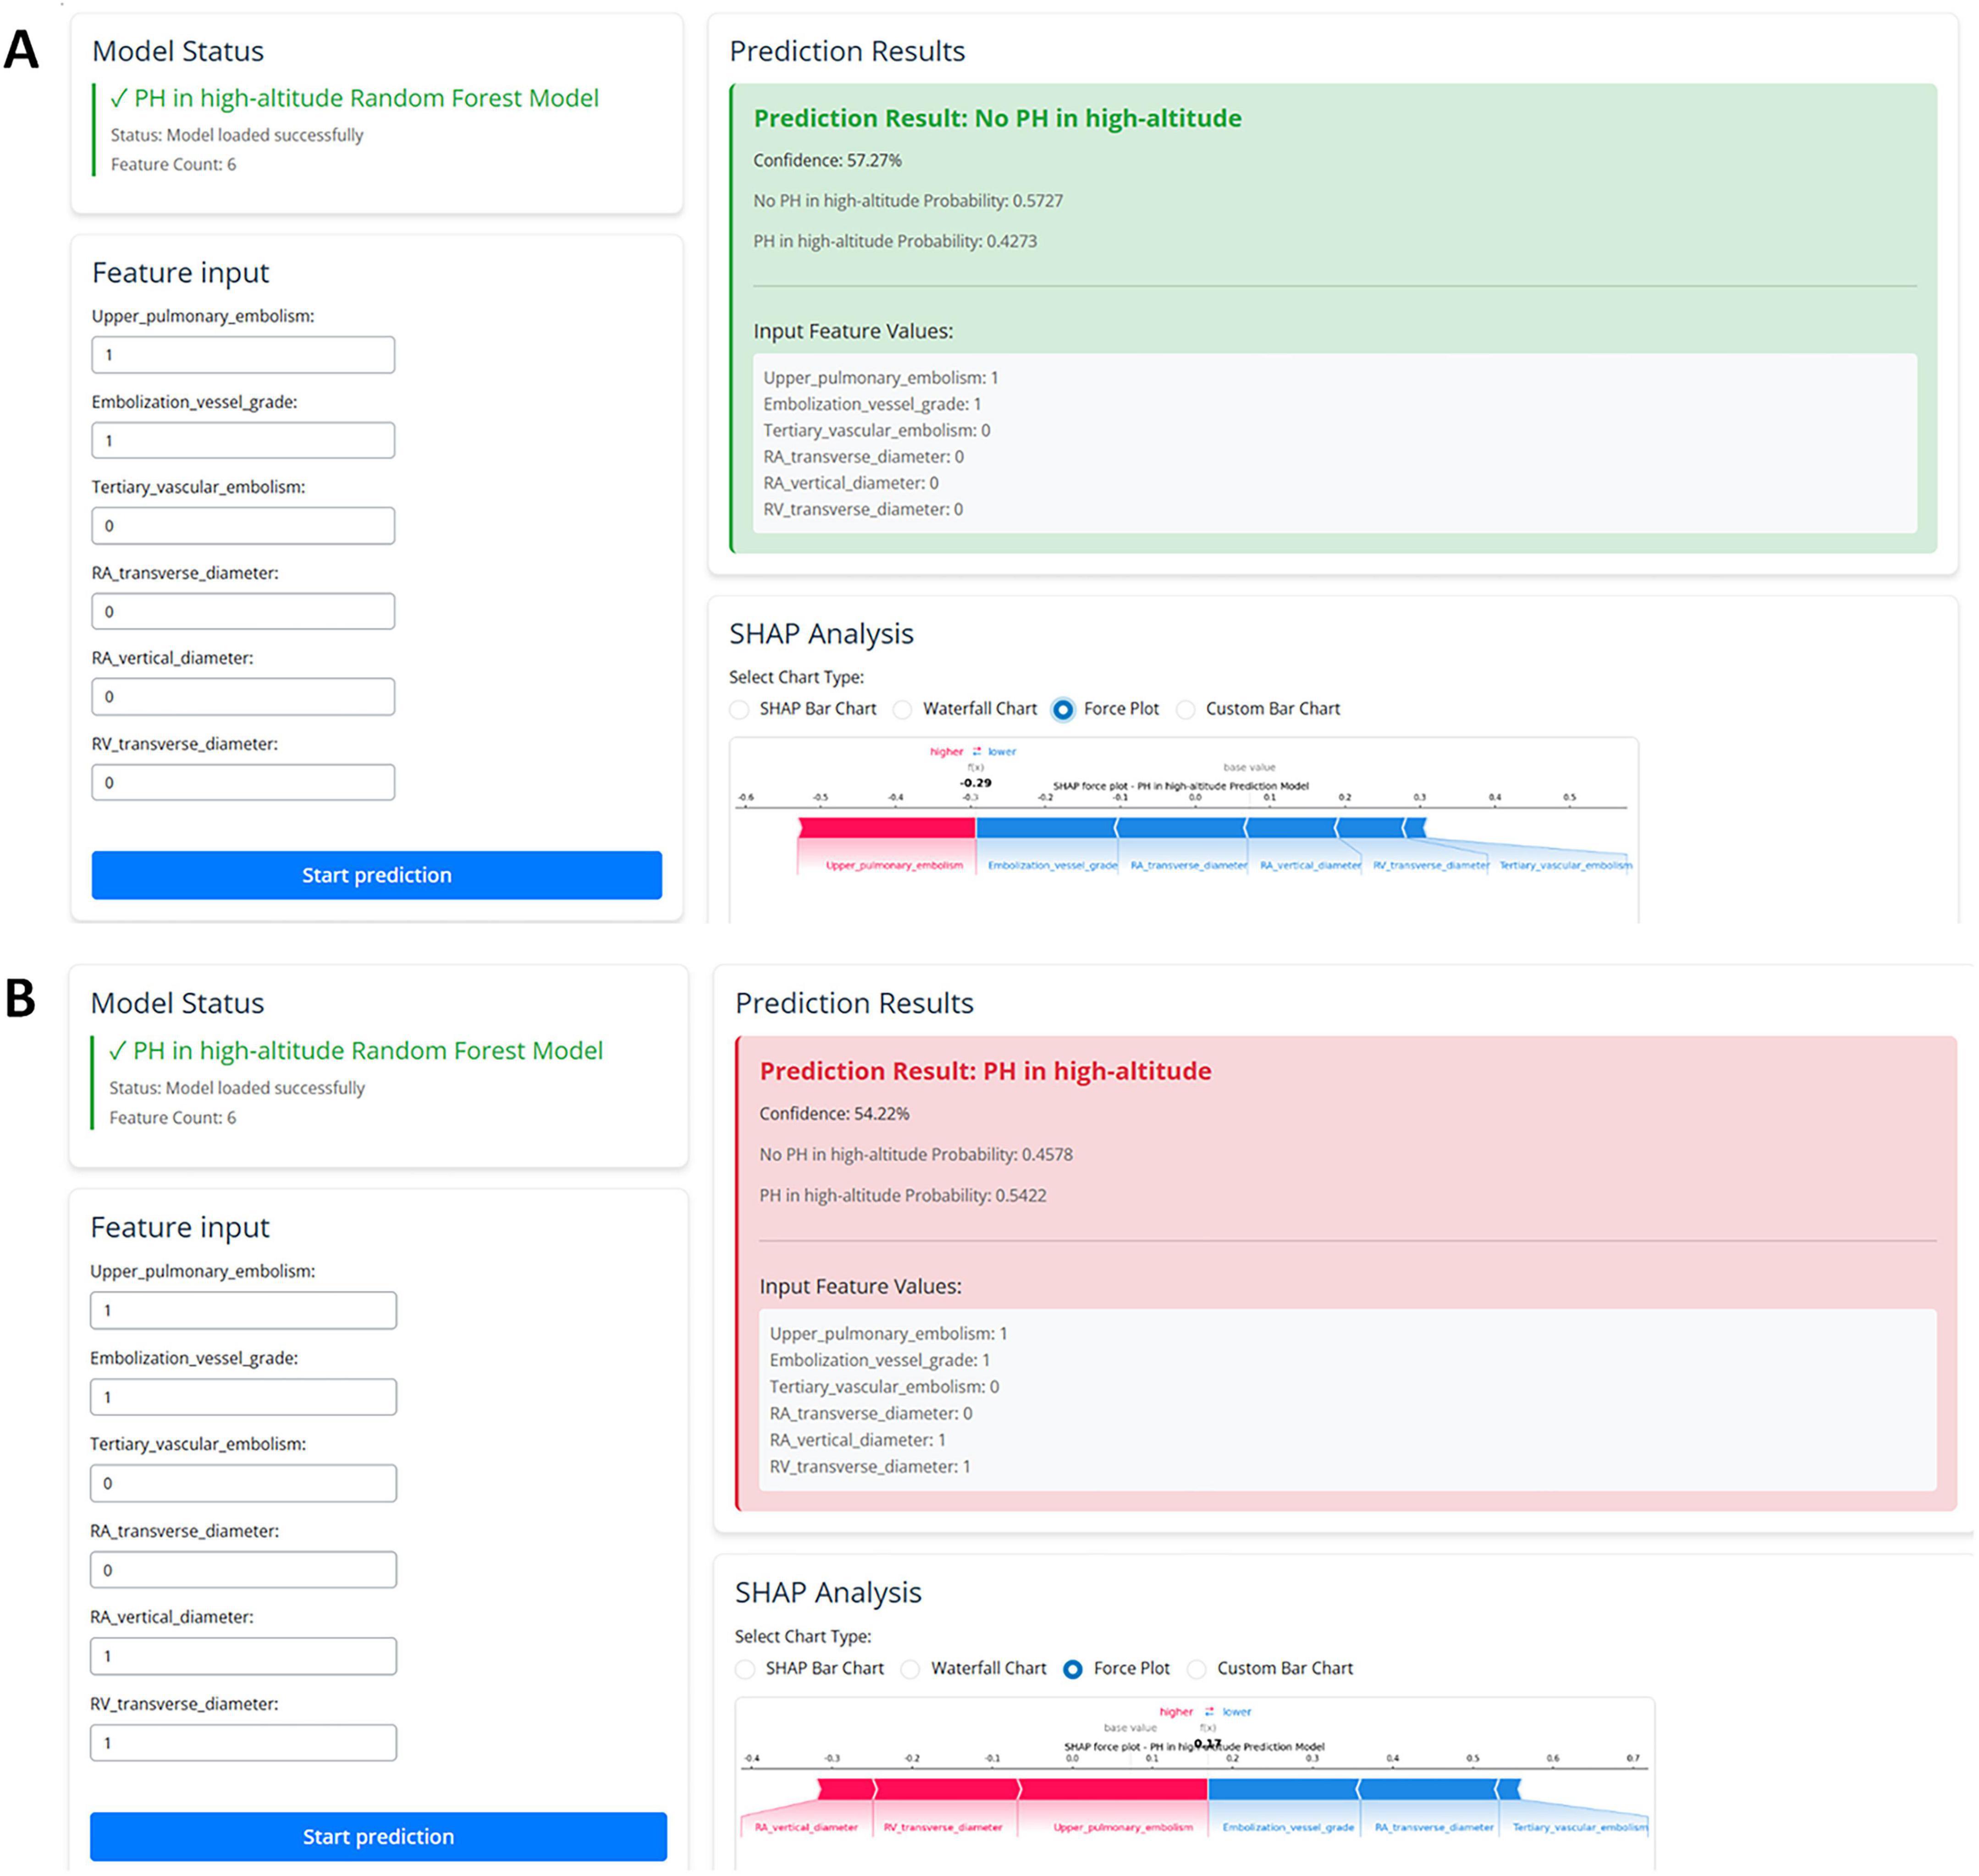Click Upper_pulmonary_embolism input field in panel A
Viewport: 1979px width, 1876px height.
pos(243,355)
